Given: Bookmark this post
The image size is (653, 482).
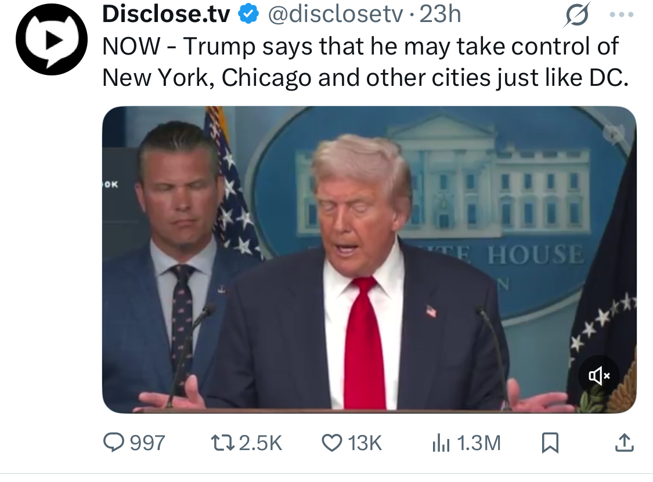Looking at the screenshot, I should (550, 443).
